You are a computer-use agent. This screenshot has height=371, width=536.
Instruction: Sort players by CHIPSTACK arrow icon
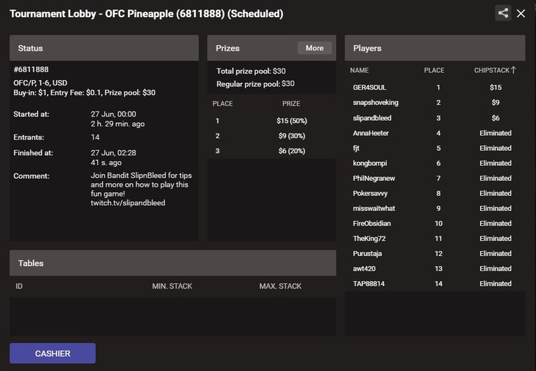[513, 70]
